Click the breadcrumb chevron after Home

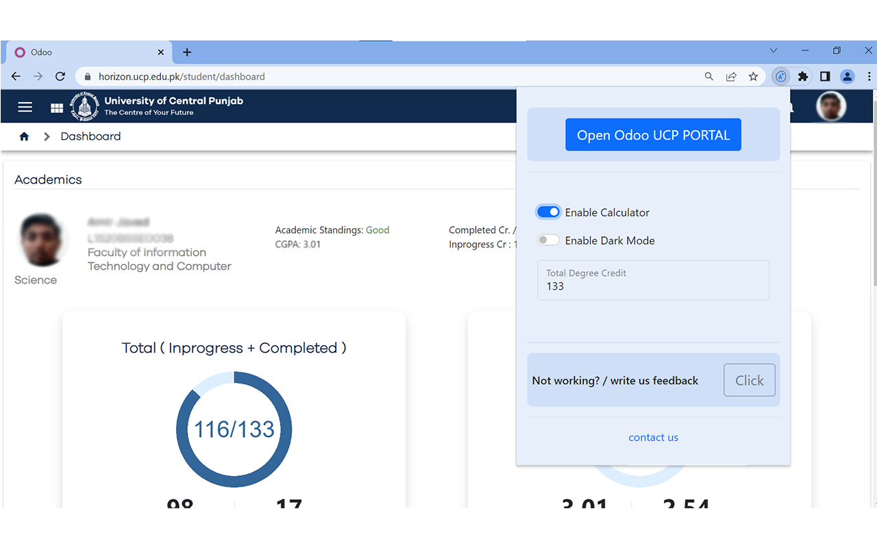tap(47, 136)
